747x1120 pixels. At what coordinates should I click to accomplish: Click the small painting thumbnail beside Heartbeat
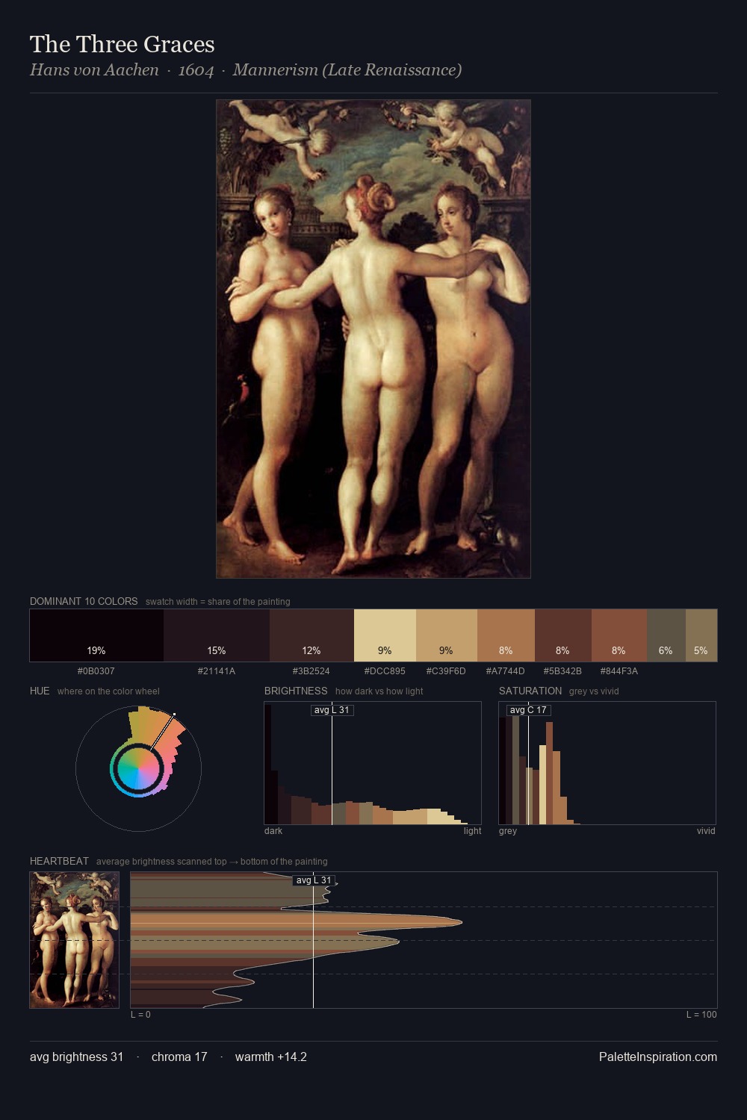74,940
